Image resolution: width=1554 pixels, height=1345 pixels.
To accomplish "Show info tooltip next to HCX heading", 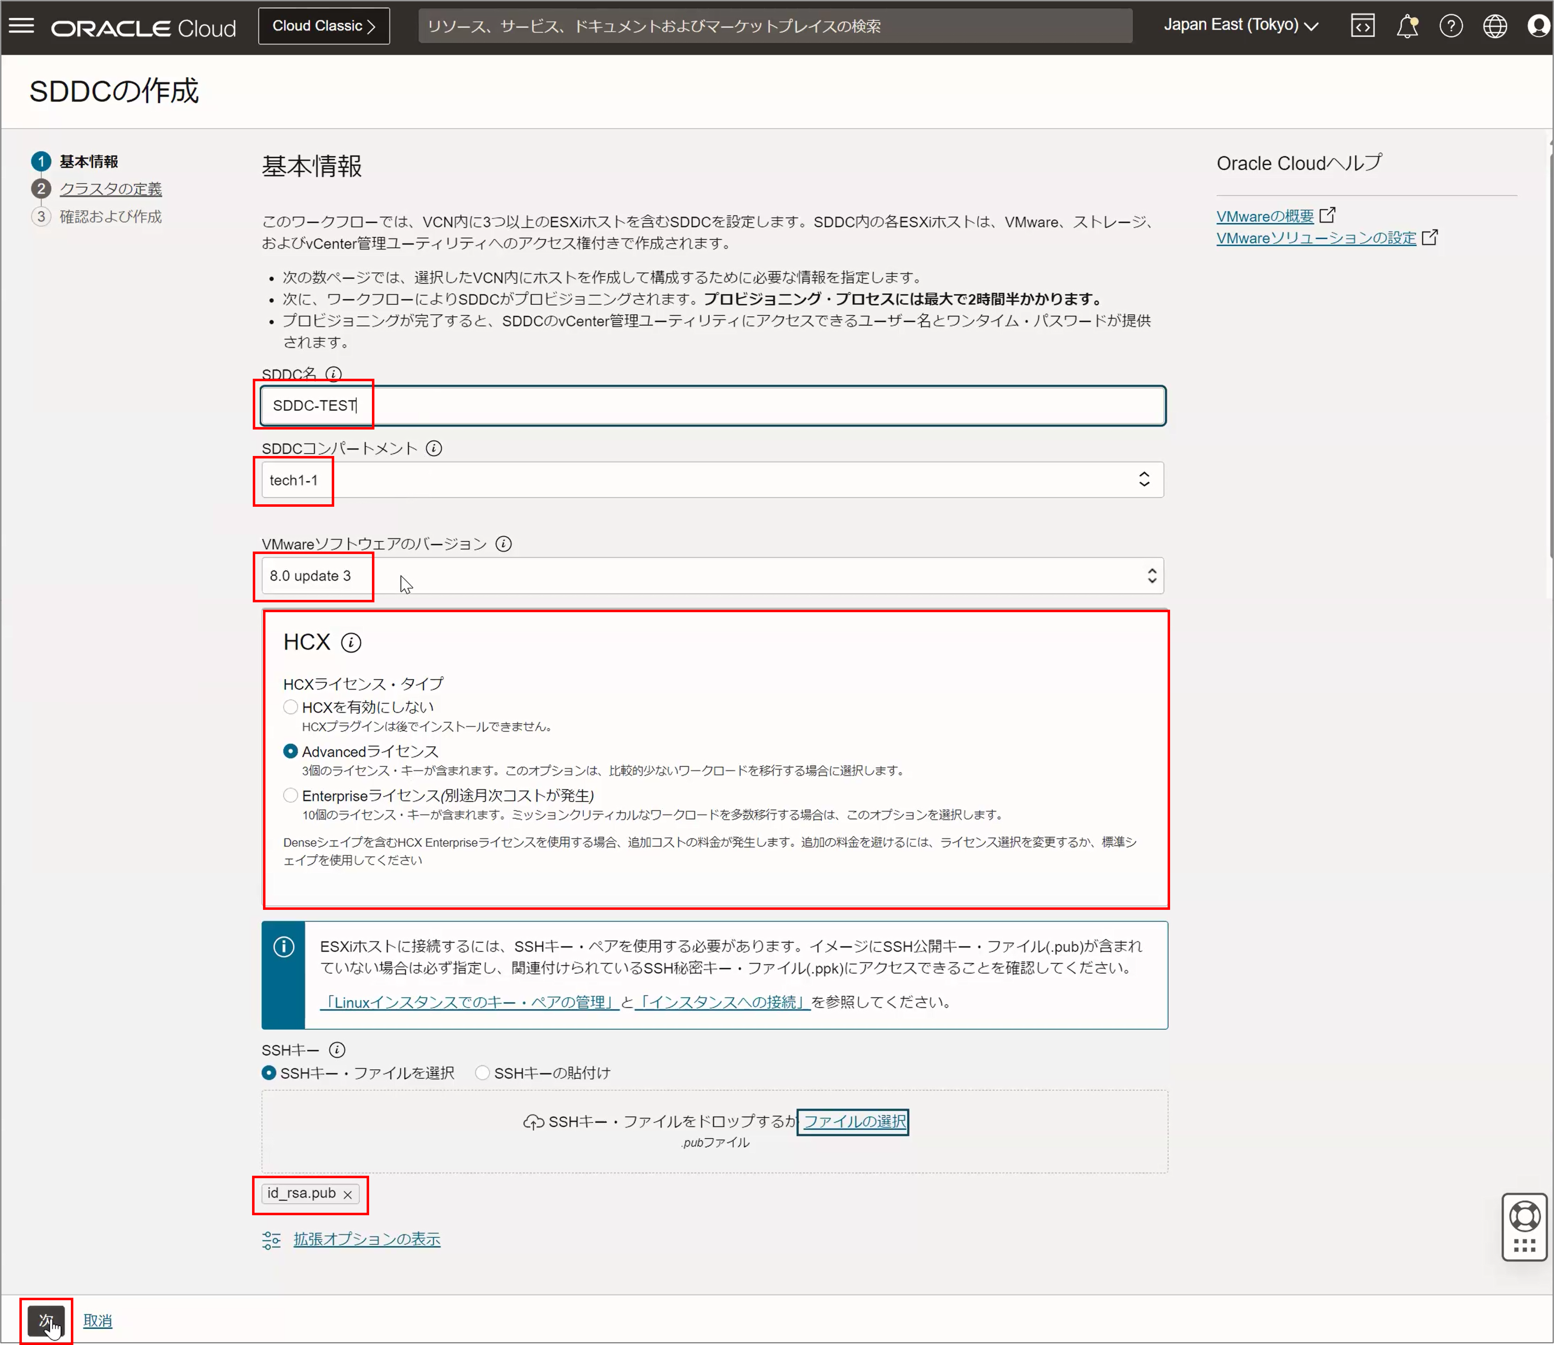I will click(351, 643).
